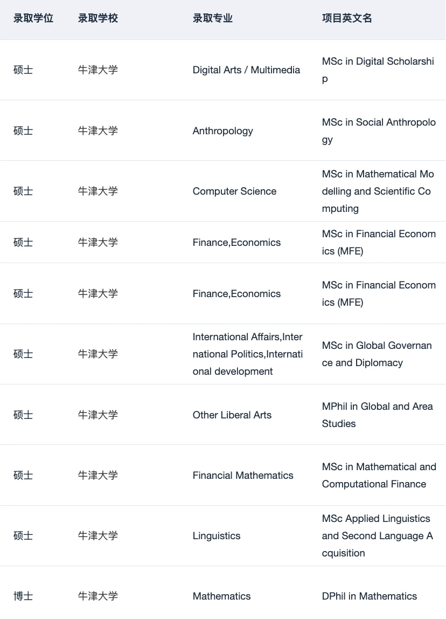Select the International Affairs major cell

(248, 354)
